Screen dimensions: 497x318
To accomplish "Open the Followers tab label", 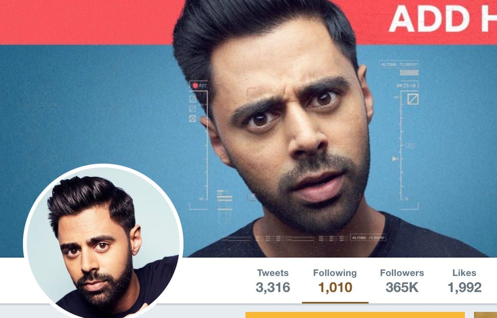I will (x=402, y=273).
